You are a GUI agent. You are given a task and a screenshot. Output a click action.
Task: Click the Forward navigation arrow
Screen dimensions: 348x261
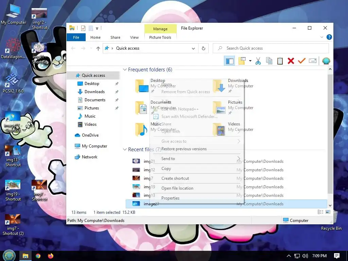(x=83, y=48)
